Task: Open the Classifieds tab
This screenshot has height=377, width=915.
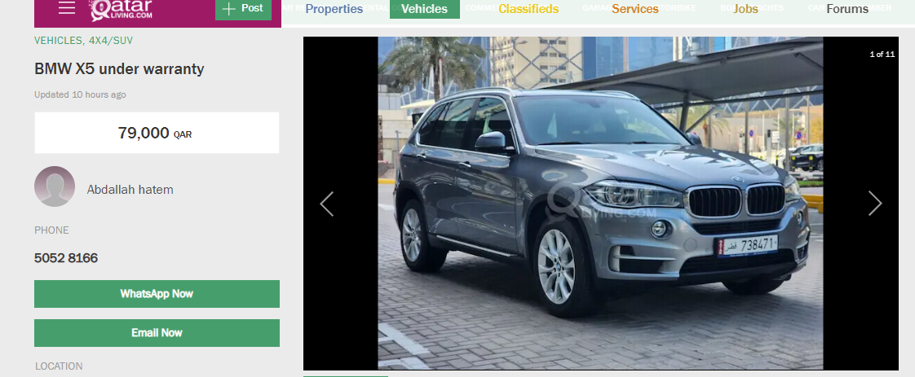Action: (x=528, y=9)
